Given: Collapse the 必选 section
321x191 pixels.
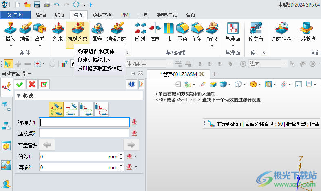Looking at the screenshot, I should (x=18, y=96).
